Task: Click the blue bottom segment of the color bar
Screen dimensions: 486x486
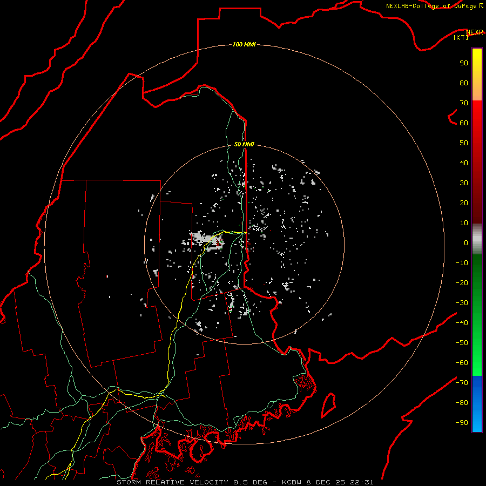Action: 477,404
